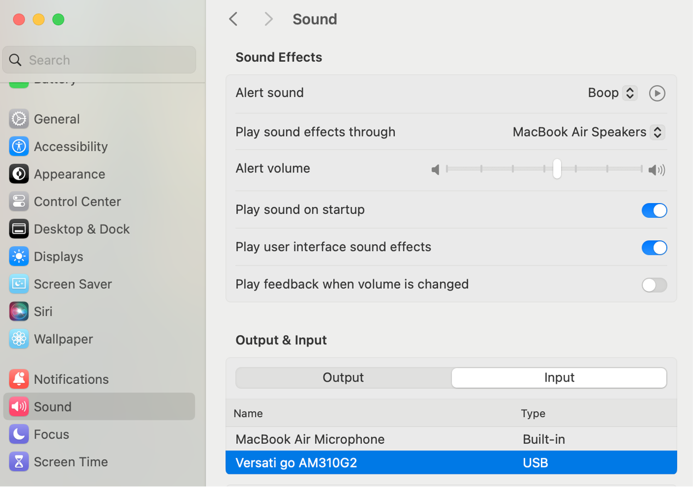Viewport: 694px width, 487px height.
Task: Open the Screen Time hourglass icon
Action: tap(19, 462)
